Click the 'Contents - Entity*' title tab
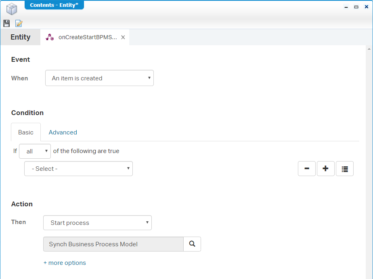Viewport: 373px width, 279px height. pos(54,5)
